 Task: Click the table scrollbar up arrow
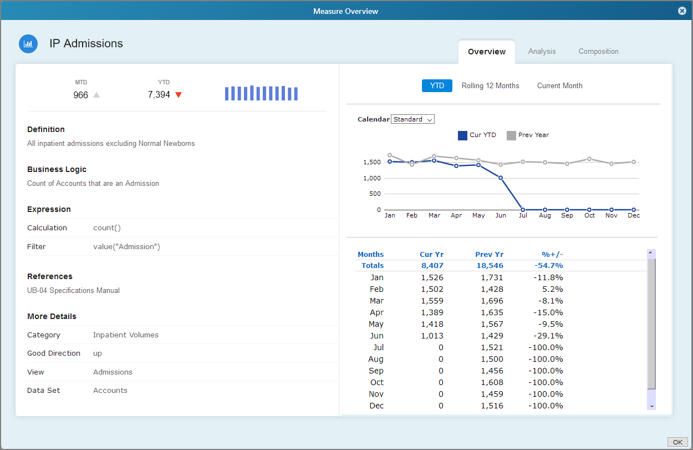click(651, 252)
